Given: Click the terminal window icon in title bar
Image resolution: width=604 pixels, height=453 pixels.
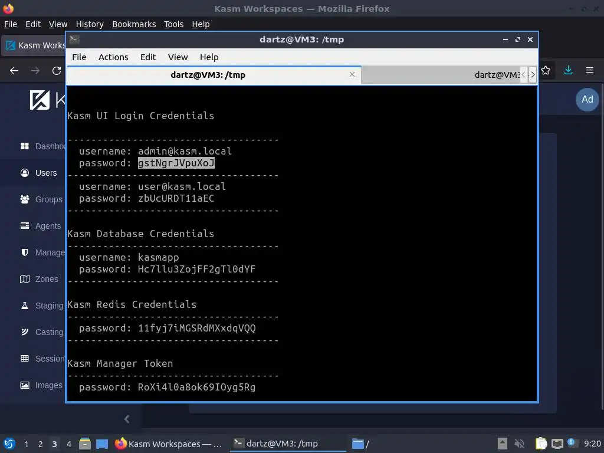Looking at the screenshot, I should [74, 40].
